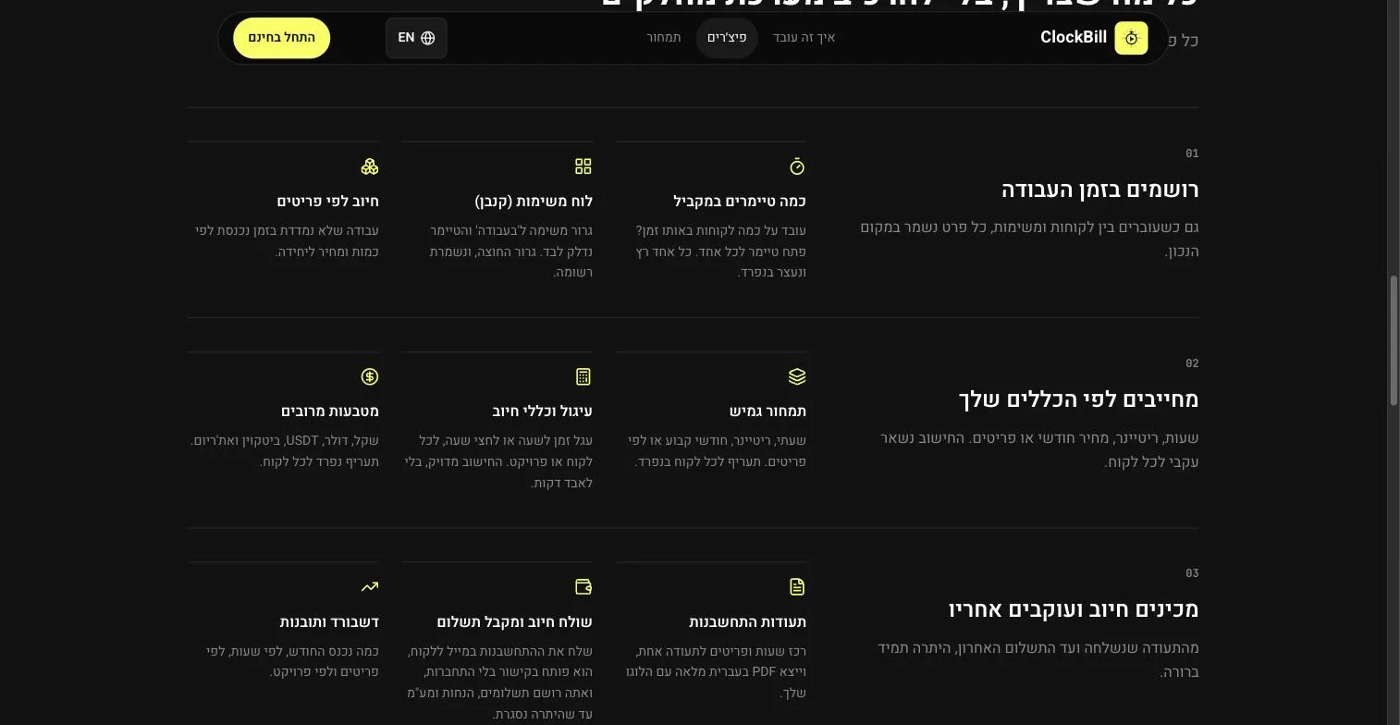
Task: Click the section number 03
Action: coord(1192,573)
